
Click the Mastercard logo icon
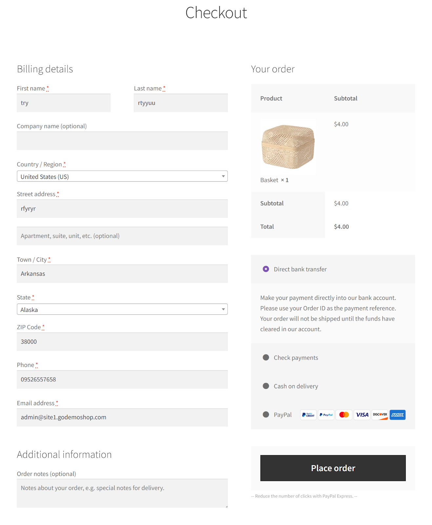point(344,415)
